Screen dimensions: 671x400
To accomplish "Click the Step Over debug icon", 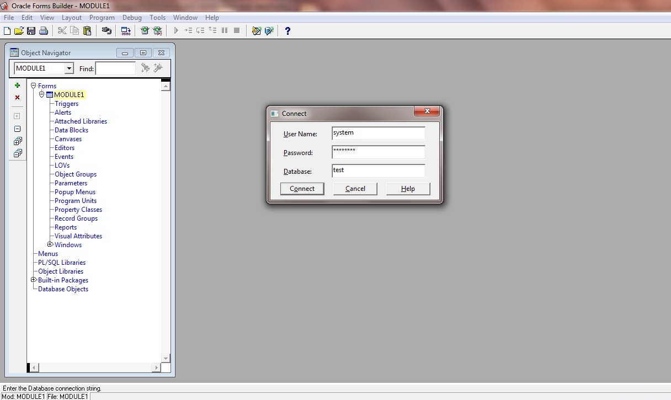I will [x=200, y=31].
